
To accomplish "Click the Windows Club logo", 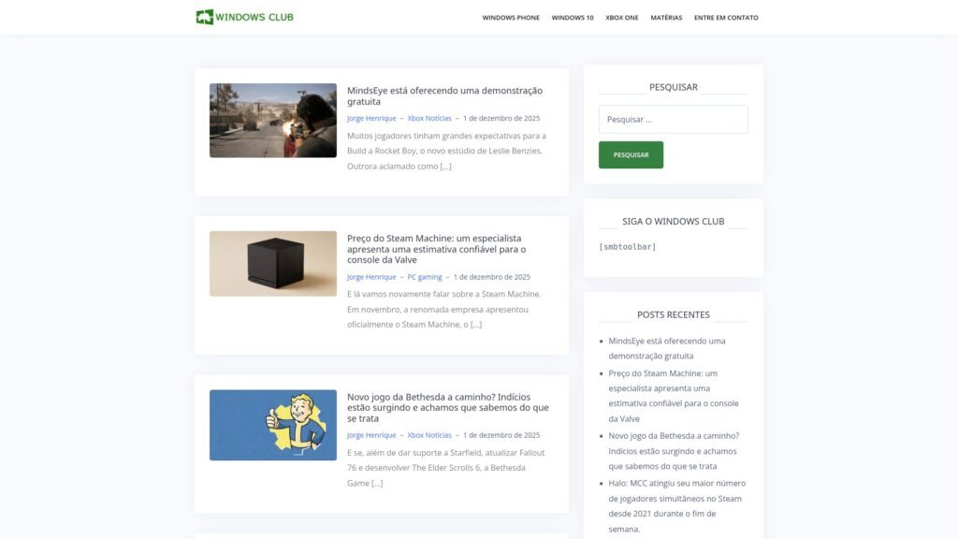I will click(x=244, y=17).
